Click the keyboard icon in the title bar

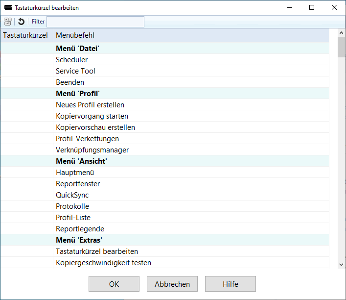[8, 8]
